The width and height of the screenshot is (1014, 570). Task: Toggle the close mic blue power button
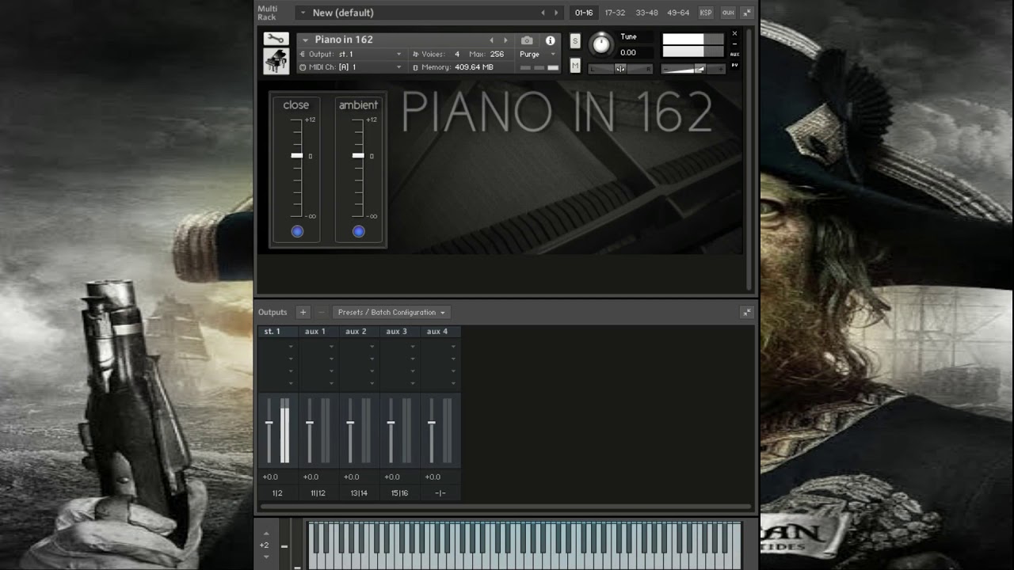point(297,231)
